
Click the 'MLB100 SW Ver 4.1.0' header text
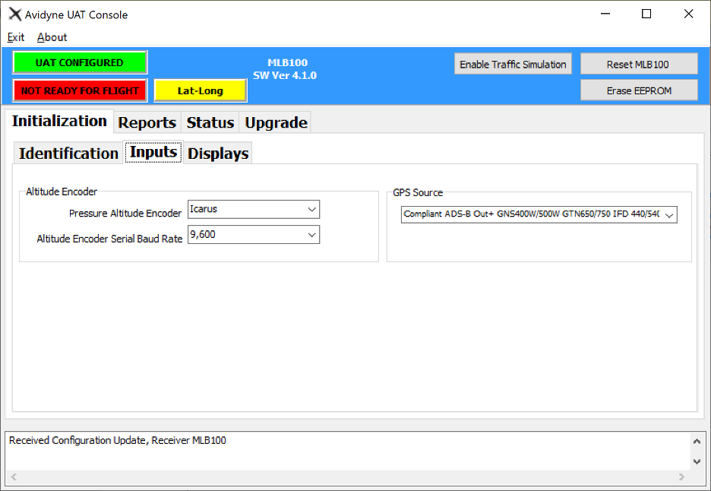tap(285, 69)
